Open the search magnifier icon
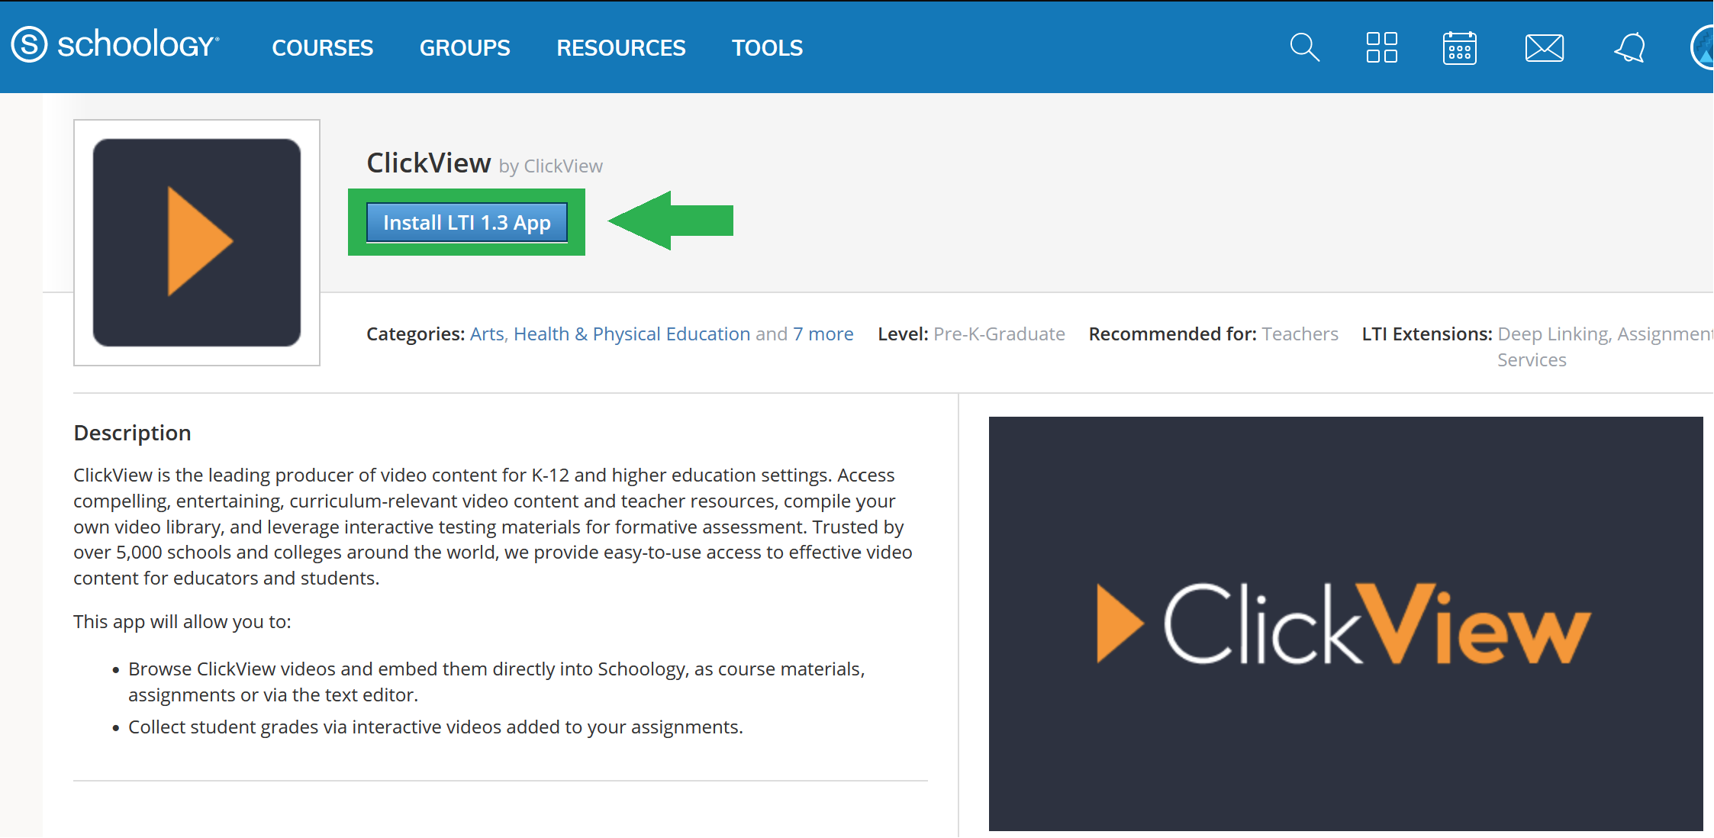 point(1304,47)
